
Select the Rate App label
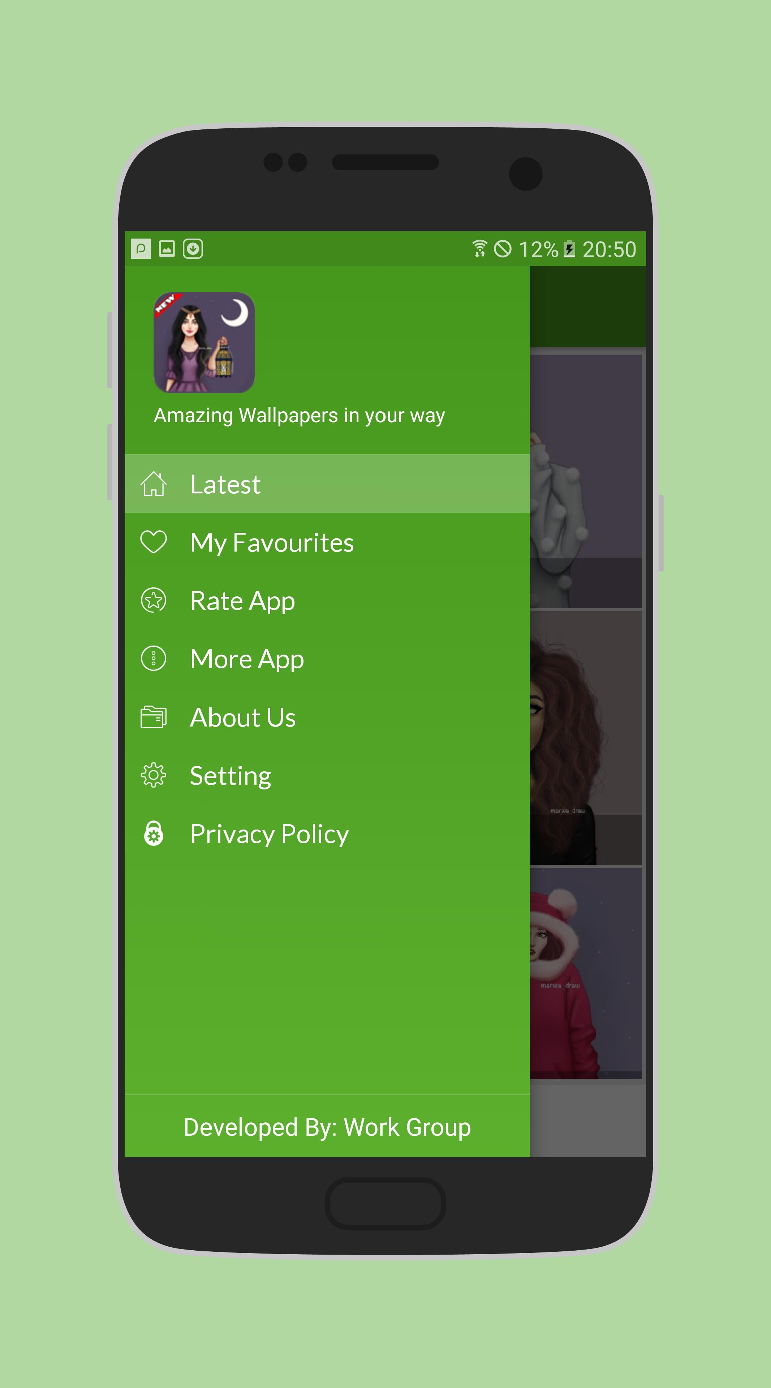point(242,601)
